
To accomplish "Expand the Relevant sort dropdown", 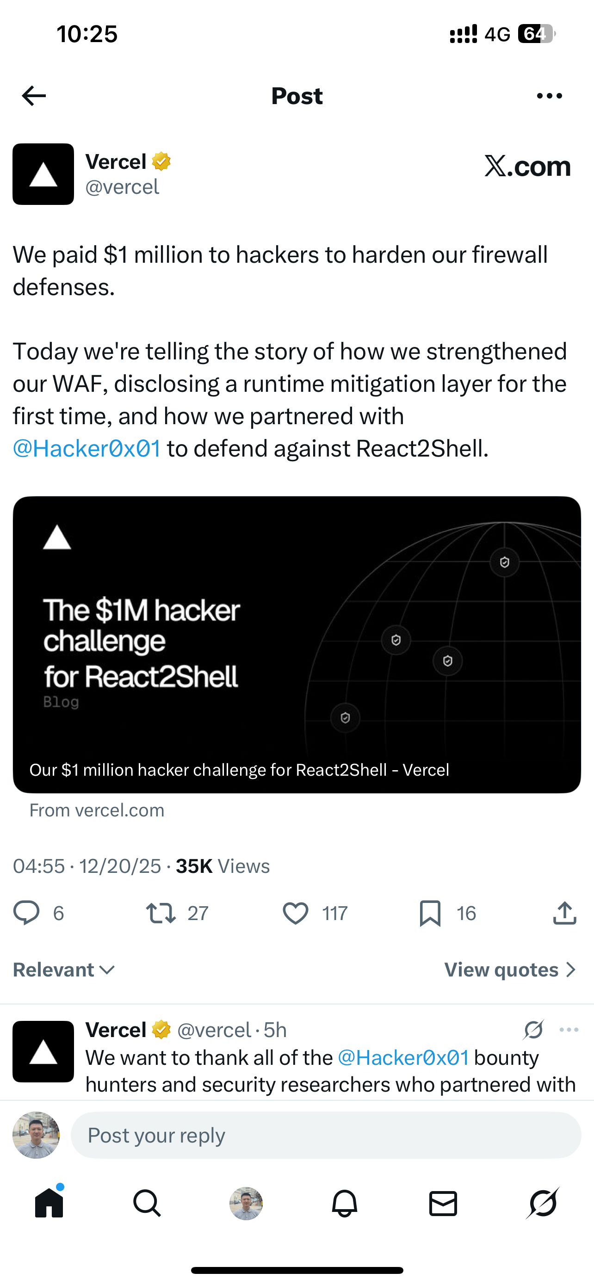I will (64, 970).
